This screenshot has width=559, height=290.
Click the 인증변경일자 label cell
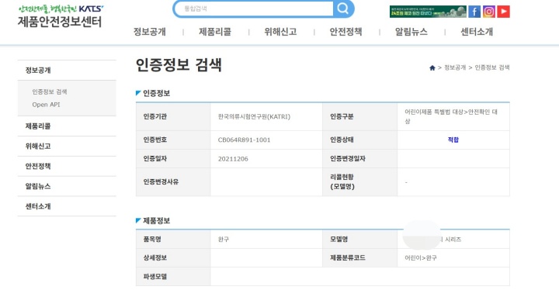point(359,158)
